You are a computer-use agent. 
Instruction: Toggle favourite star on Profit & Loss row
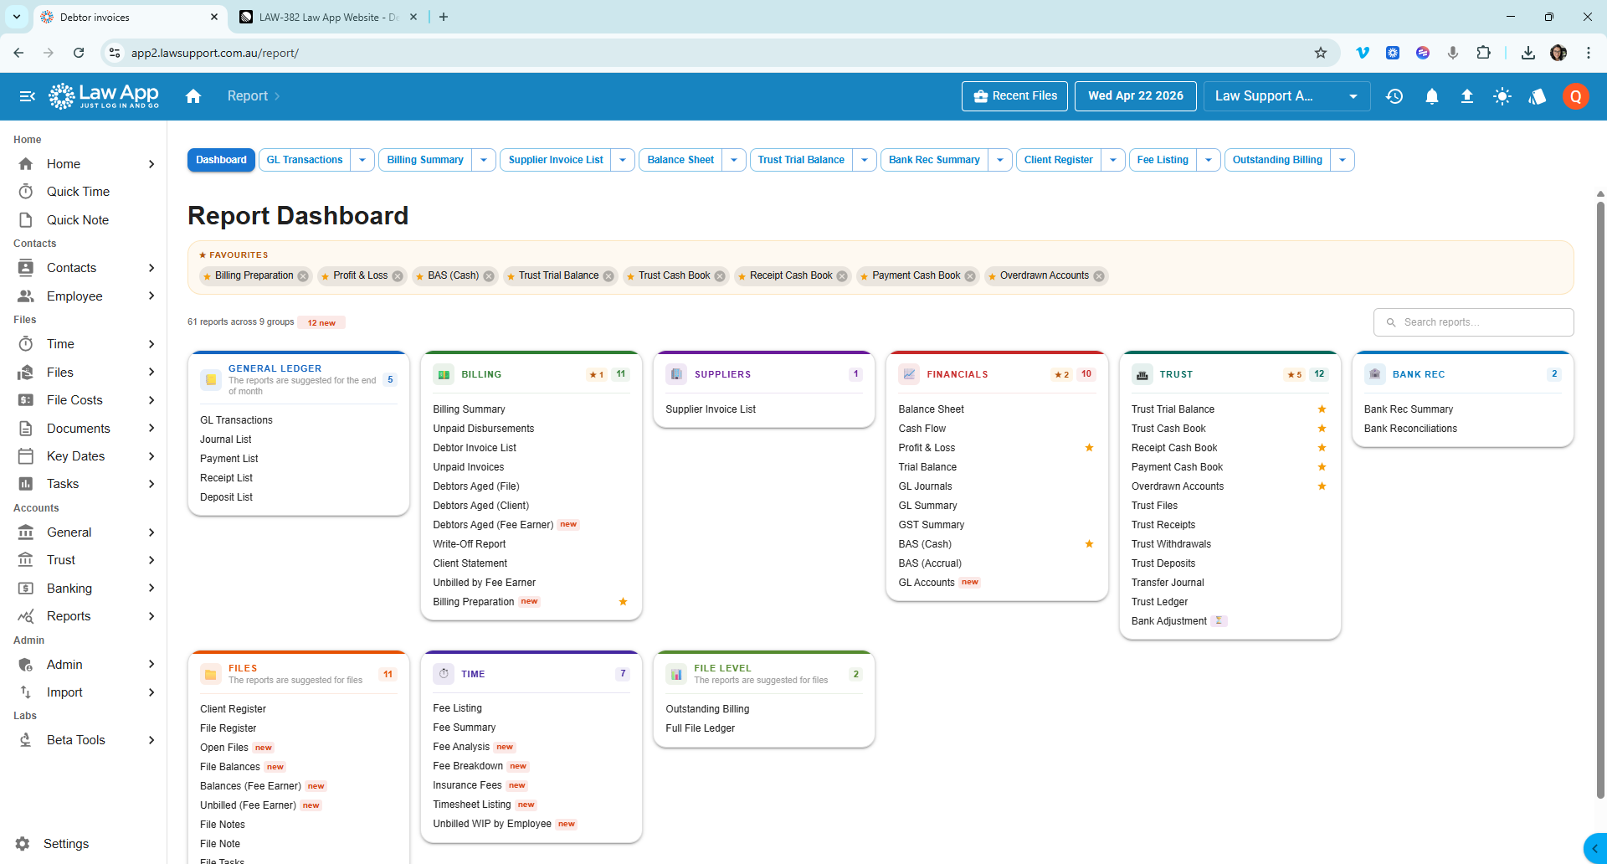pyautogui.click(x=1089, y=448)
